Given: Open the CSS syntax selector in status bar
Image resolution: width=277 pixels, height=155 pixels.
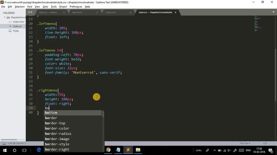Looking at the screenshot, I should click(265, 143).
